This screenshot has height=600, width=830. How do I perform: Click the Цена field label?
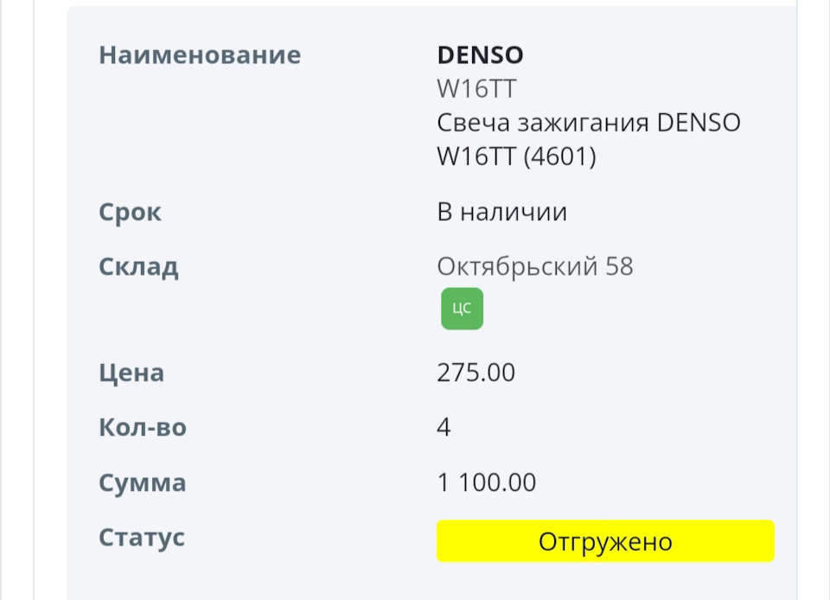tap(131, 373)
